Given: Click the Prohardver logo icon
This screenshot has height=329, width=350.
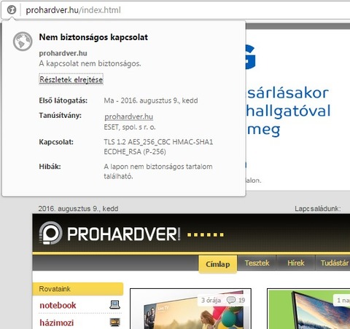Looking at the screenshot, I should (x=50, y=233).
